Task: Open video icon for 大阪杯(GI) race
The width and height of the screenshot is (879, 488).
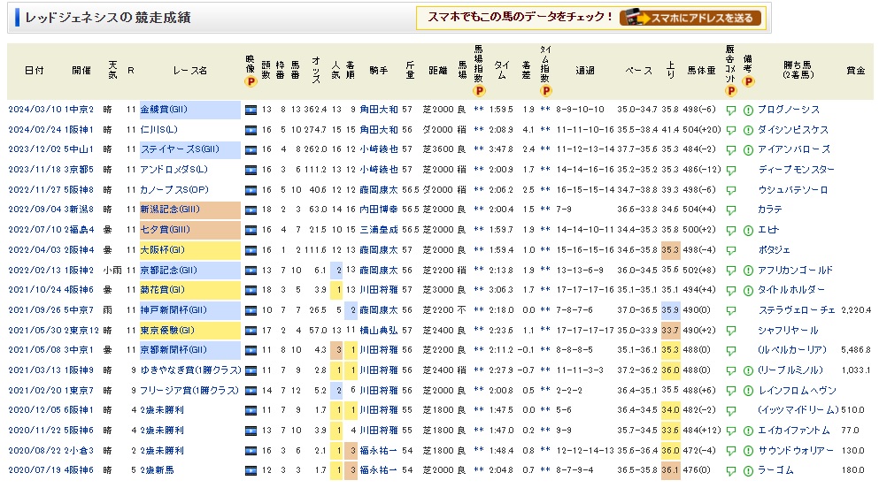Action: tap(251, 249)
